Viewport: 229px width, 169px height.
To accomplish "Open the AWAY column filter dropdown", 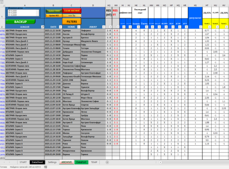I will point(104,27).
